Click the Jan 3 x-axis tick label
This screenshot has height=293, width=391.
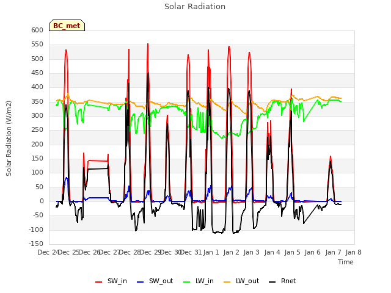(x=252, y=252)
